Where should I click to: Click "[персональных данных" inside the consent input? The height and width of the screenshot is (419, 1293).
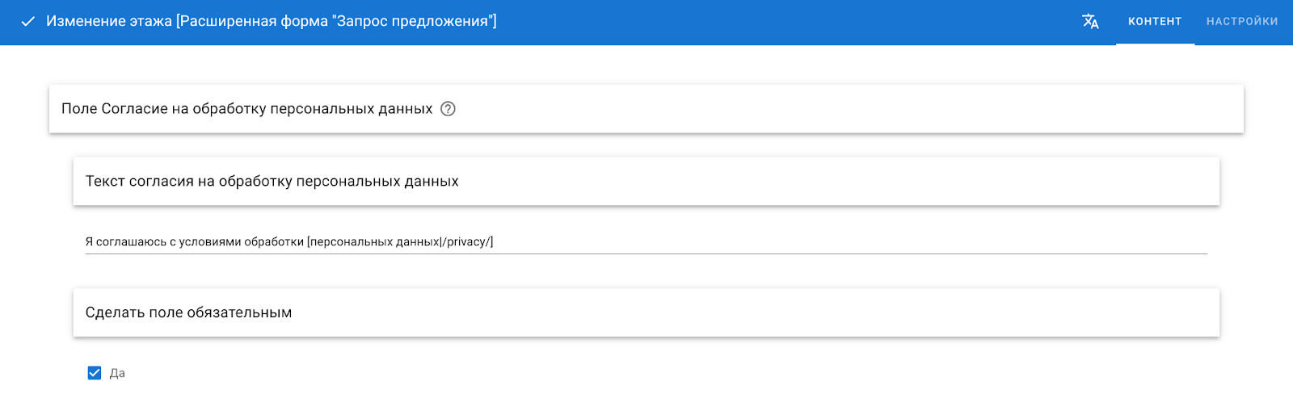point(373,242)
